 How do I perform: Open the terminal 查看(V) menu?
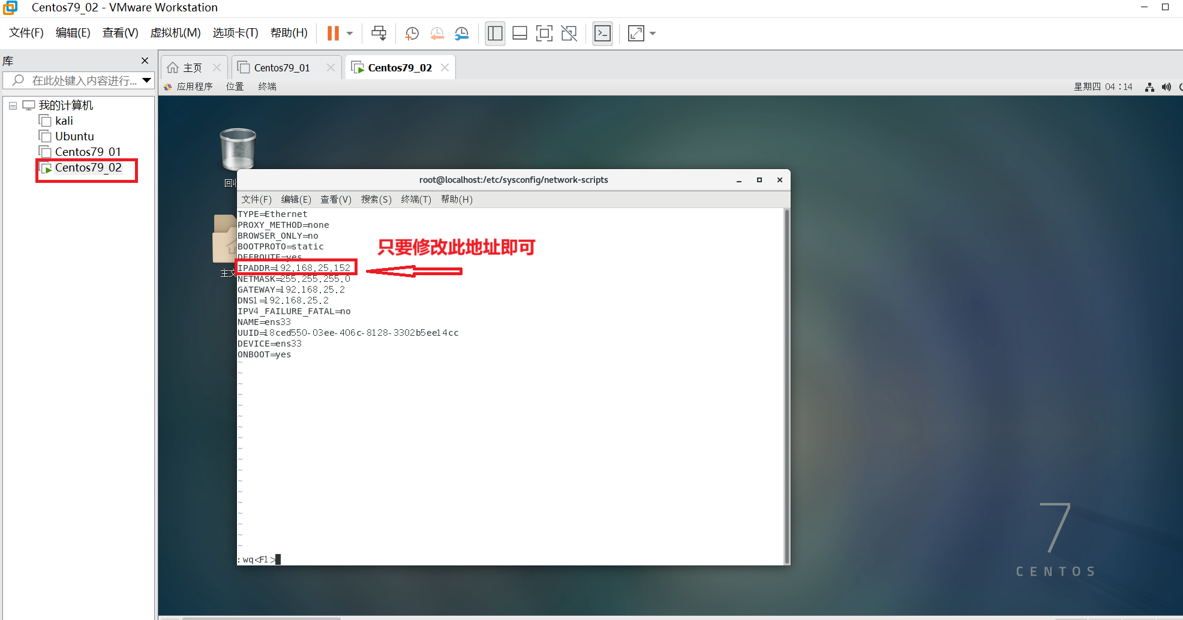(x=335, y=200)
